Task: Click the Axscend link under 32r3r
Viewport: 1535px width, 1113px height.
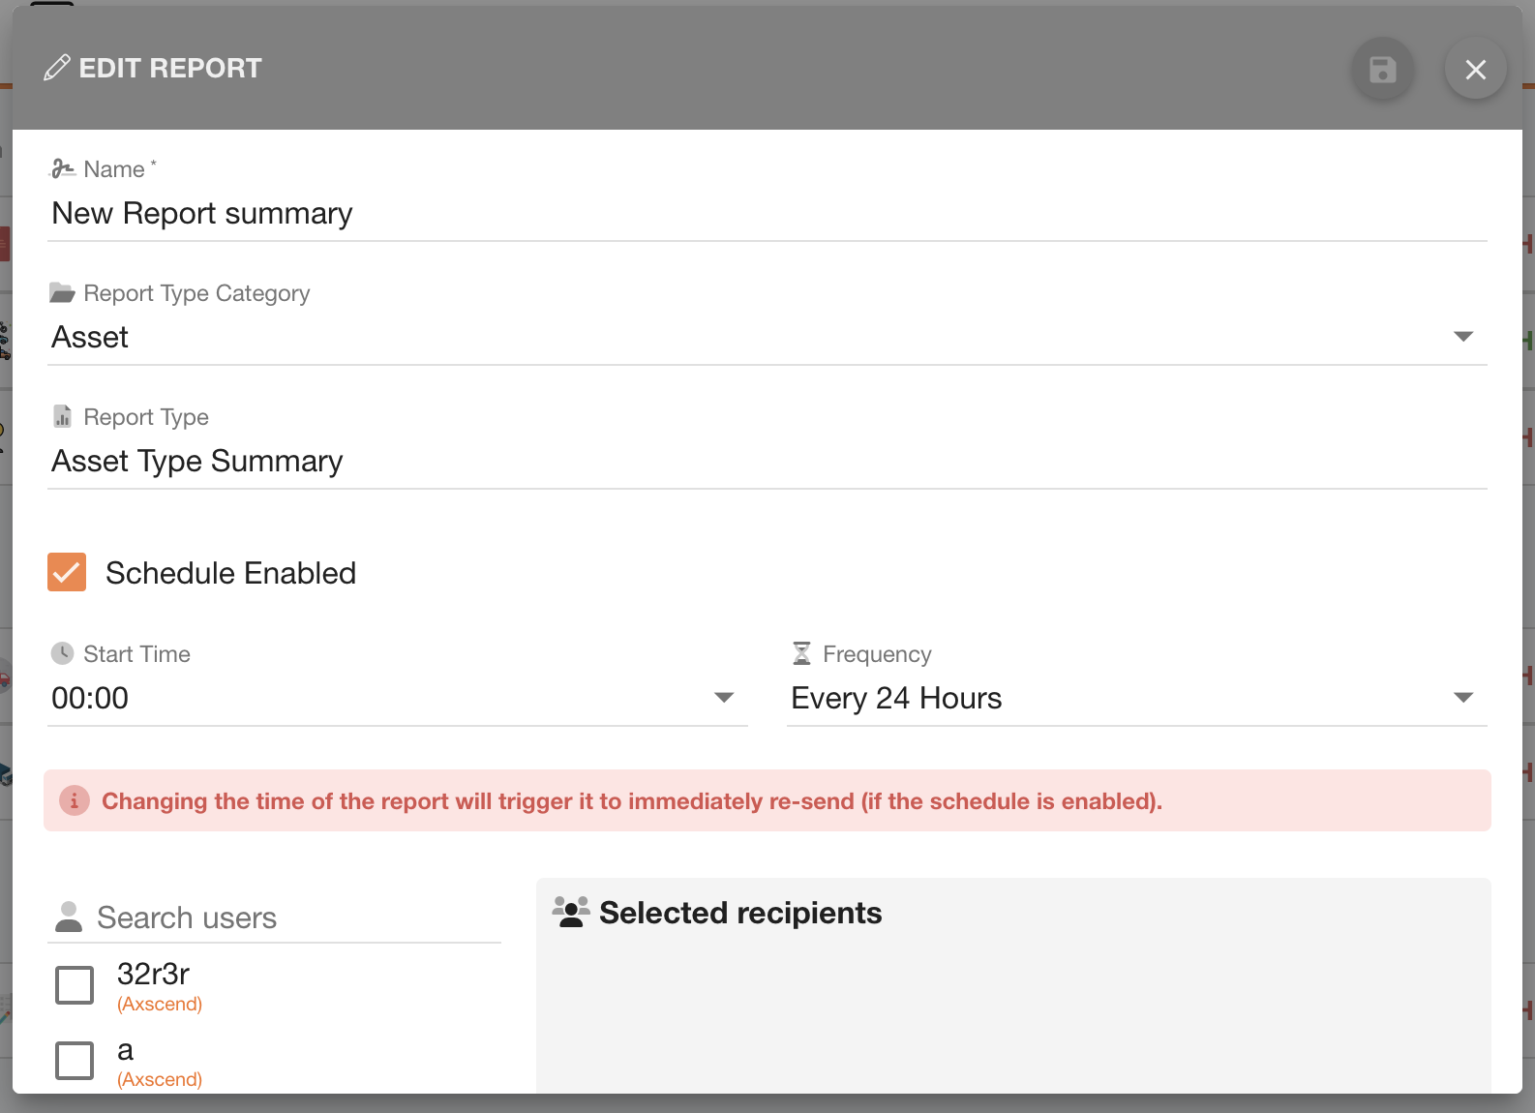Action: 159,1004
